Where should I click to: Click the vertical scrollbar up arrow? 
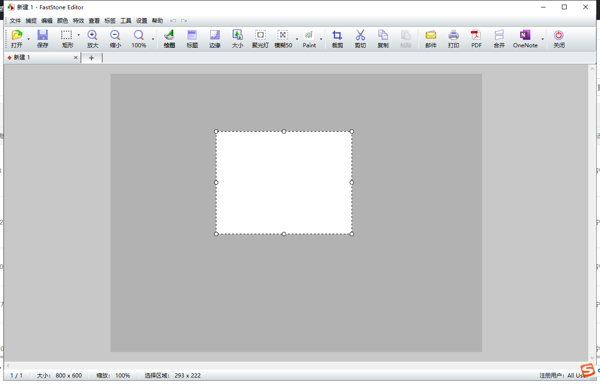(x=592, y=69)
